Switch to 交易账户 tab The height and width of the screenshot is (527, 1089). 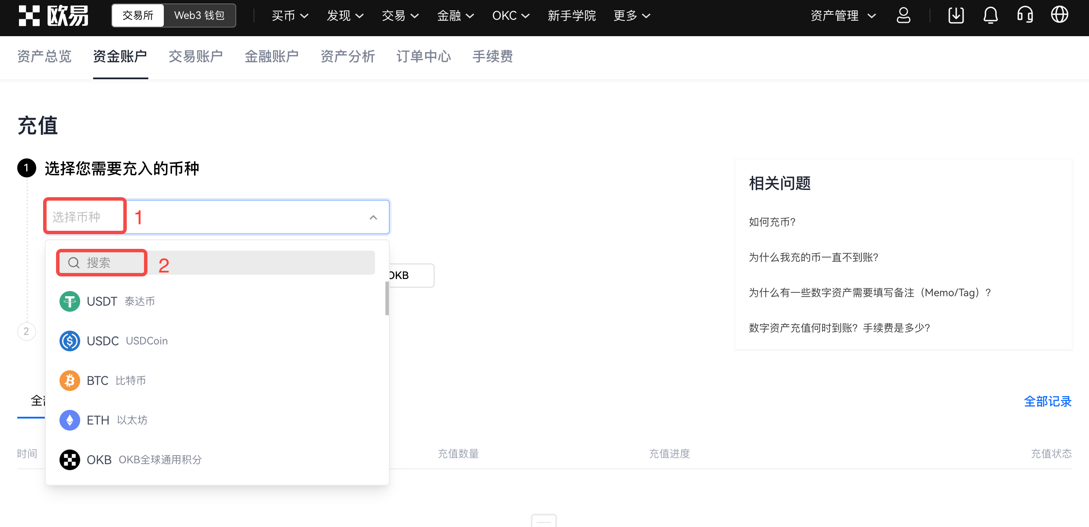pyautogui.click(x=196, y=56)
